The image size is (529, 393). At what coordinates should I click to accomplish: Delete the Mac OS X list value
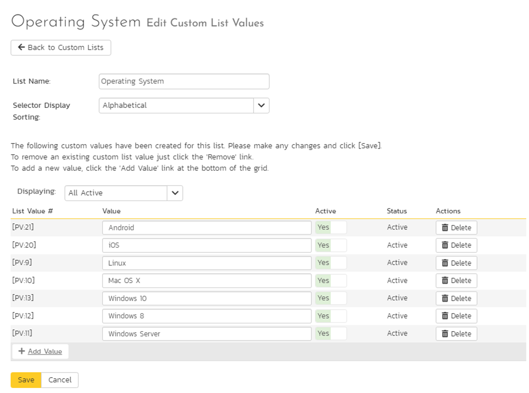[456, 281]
